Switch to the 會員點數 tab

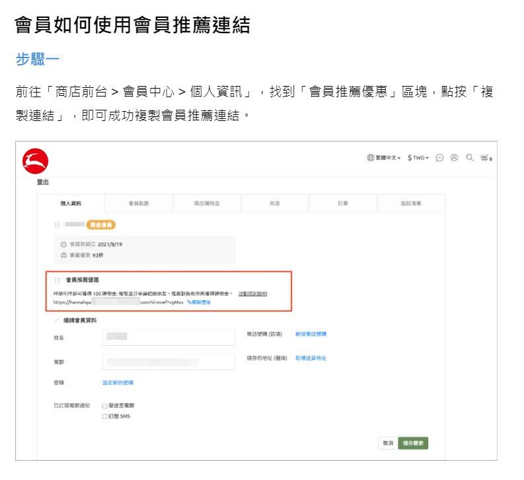coord(139,204)
